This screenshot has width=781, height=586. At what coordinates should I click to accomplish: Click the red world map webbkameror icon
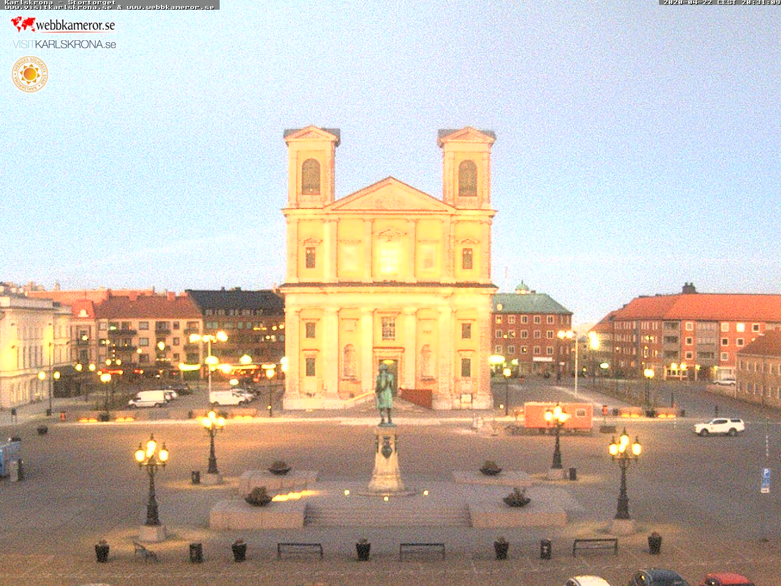[23, 24]
